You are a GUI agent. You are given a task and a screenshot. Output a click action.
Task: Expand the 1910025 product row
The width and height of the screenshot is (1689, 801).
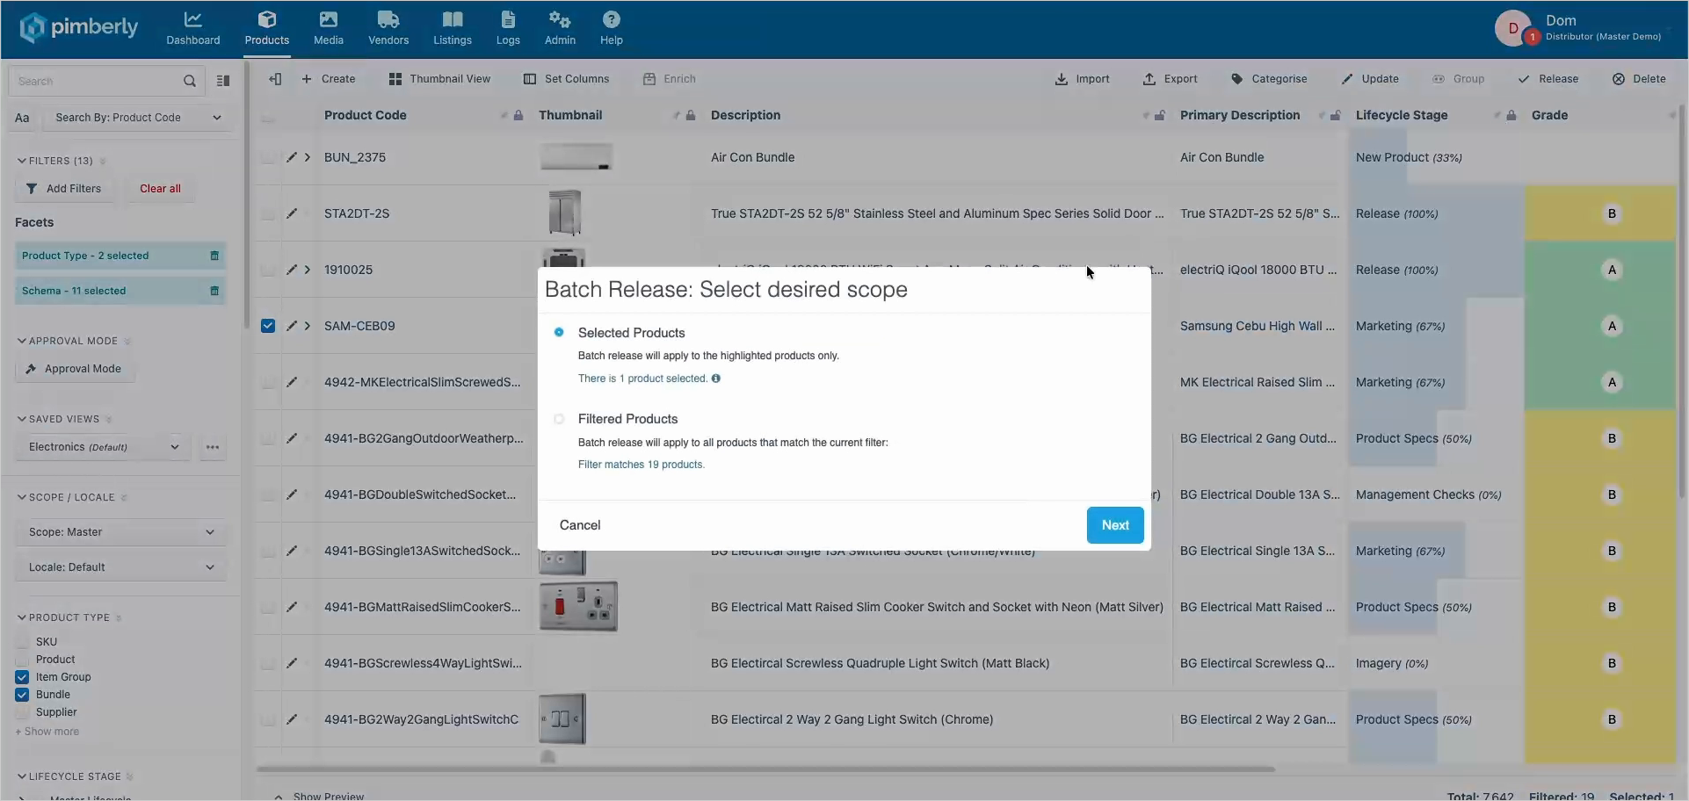coord(308,270)
